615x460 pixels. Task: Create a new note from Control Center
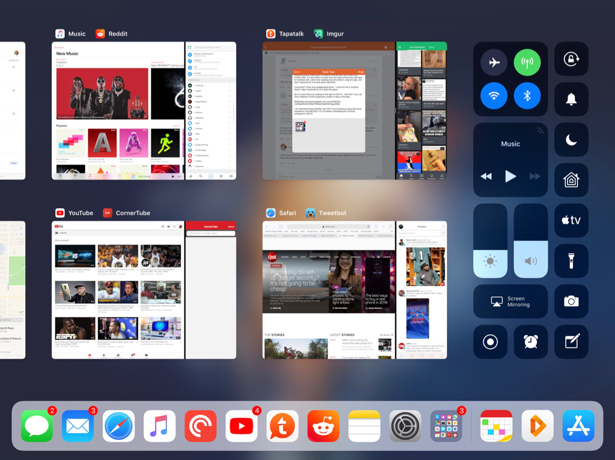click(571, 342)
